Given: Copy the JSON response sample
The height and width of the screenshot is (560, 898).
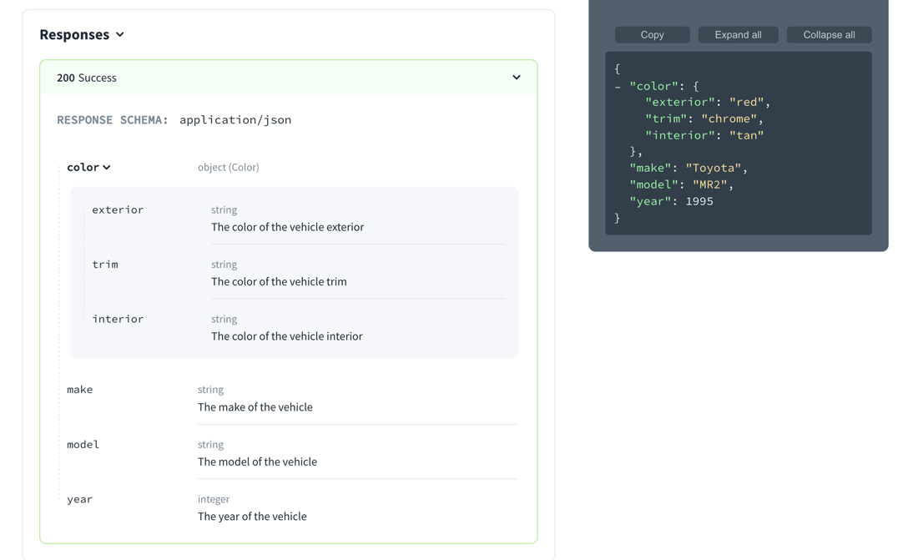Looking at the screenshot, I should coord(652,35).
